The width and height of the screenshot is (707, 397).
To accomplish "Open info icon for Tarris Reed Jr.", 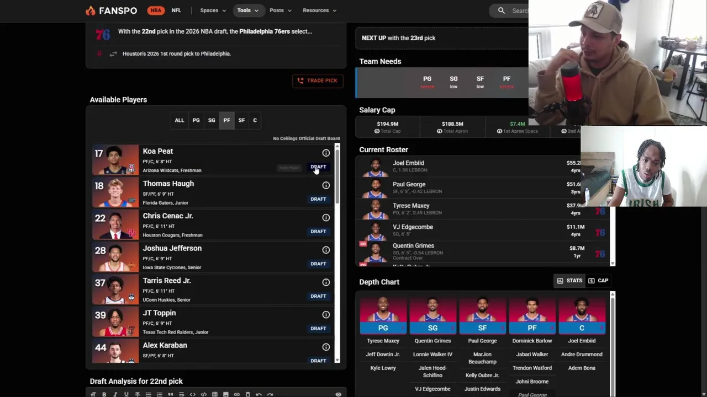I will (326, 282).
